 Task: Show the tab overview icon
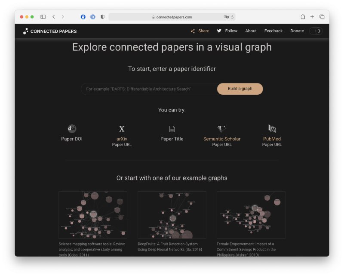coord(322,17)
